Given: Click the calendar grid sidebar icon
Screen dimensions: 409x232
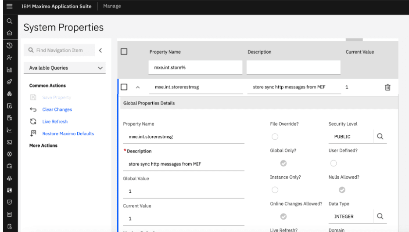Looking at the screenshot, I should [9, 190].
